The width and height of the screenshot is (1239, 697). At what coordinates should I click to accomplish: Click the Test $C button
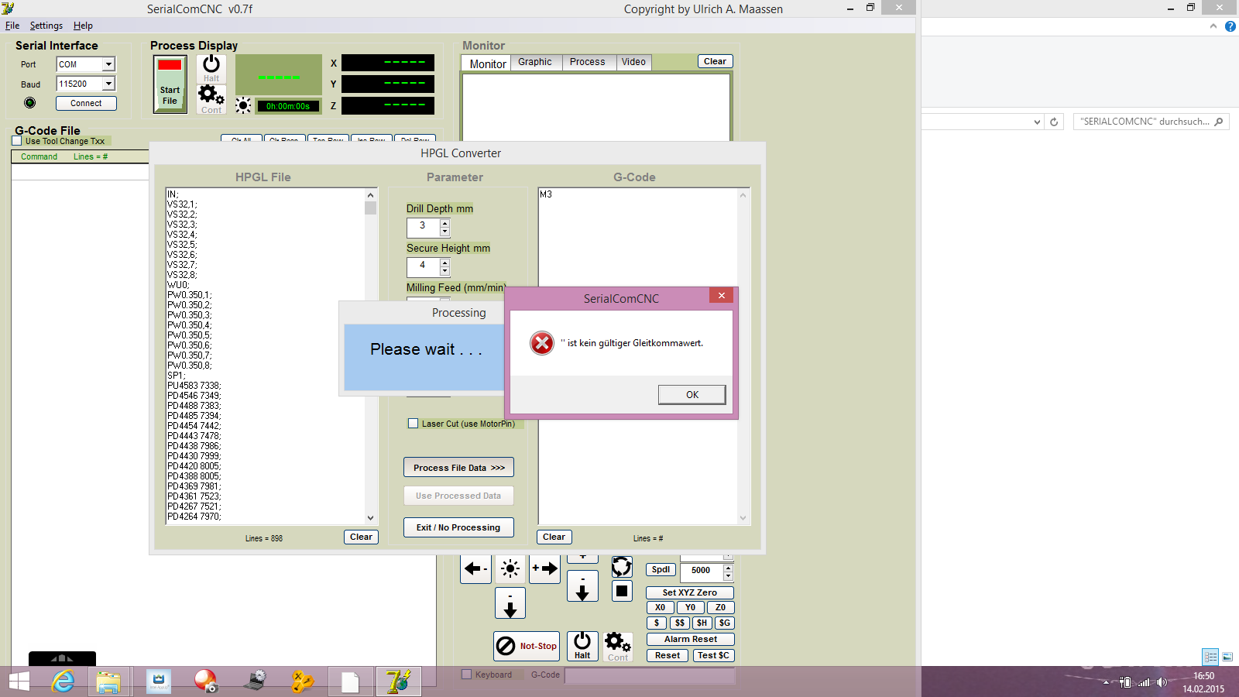(713, 655)
